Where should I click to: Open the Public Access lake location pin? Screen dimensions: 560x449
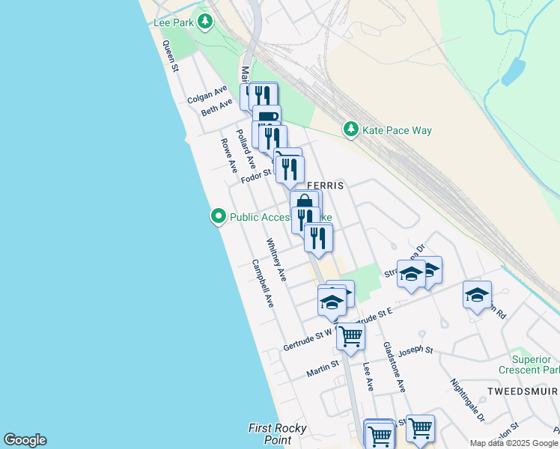(x=218, y=216)
